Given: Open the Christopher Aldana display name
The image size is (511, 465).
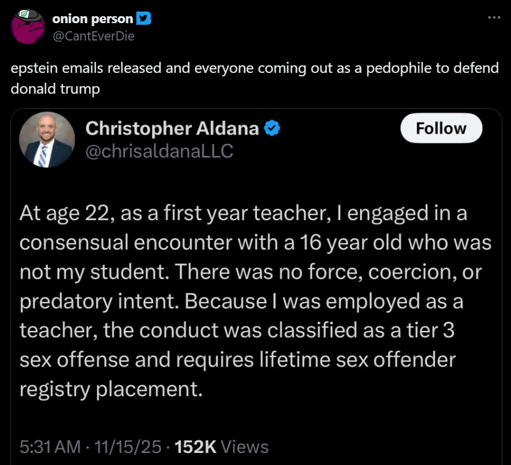Looking at the screenshot, I should point(172,128).
